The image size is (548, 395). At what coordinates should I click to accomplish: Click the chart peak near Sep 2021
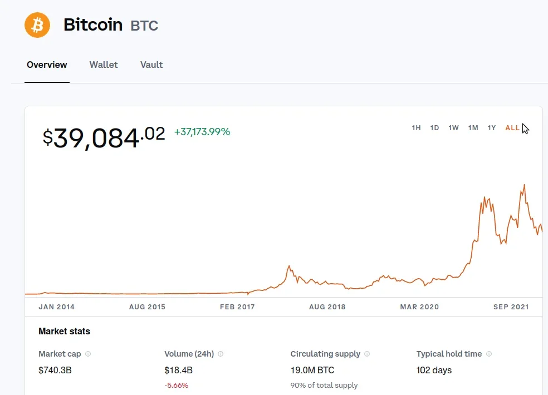coord(524,185)
